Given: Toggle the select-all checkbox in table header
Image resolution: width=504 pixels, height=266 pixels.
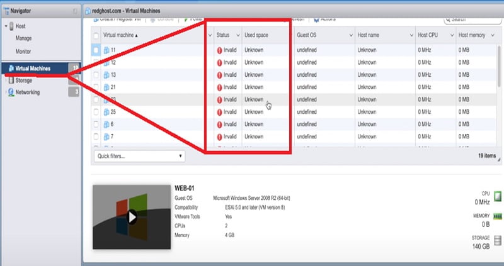Looking at the screenshot, I should [96, 35].
